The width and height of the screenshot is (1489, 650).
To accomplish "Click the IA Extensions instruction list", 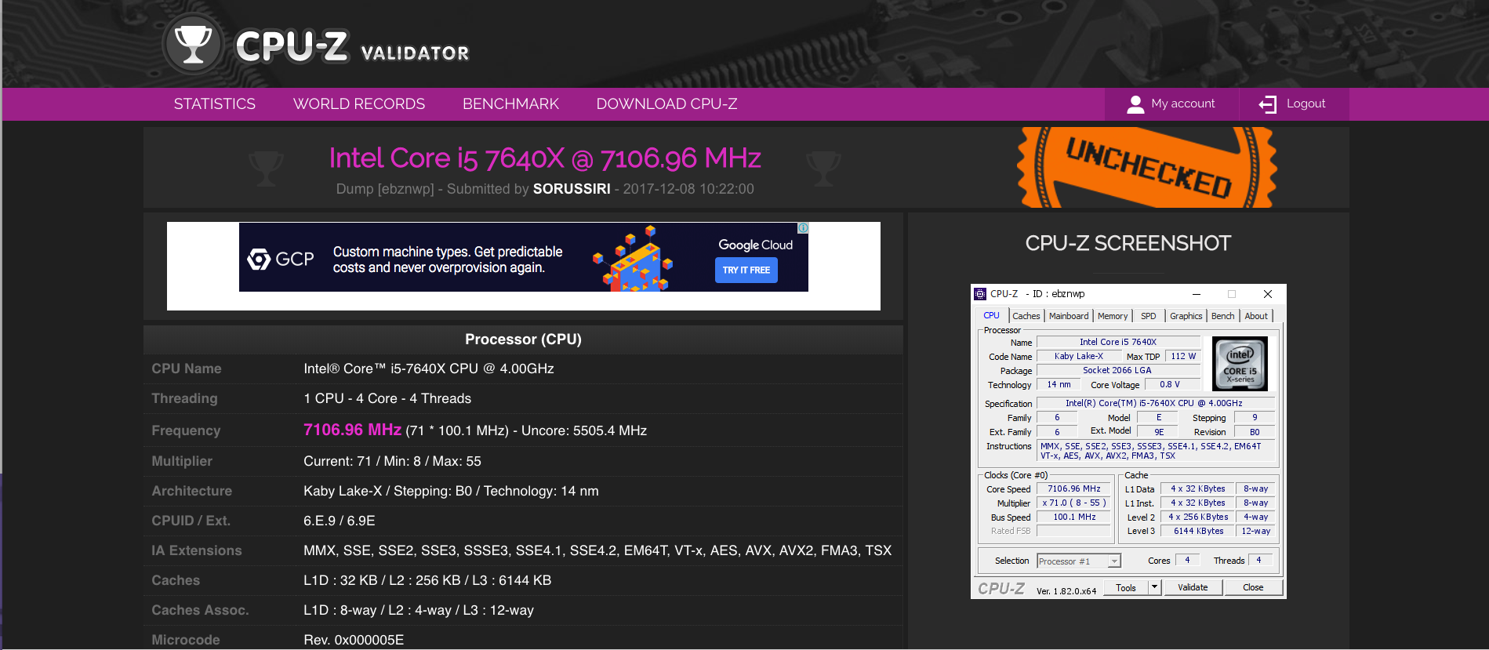I will coord(597,550).
